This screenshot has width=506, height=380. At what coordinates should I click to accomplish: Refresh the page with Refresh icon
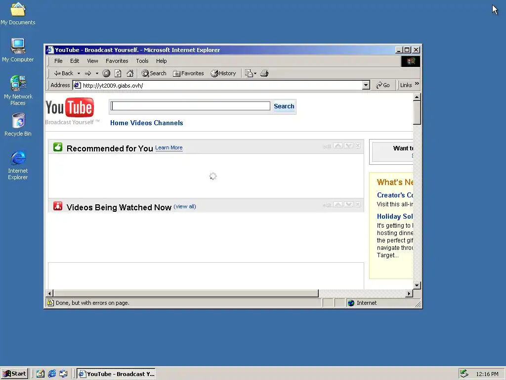click(x=118, y=73)
